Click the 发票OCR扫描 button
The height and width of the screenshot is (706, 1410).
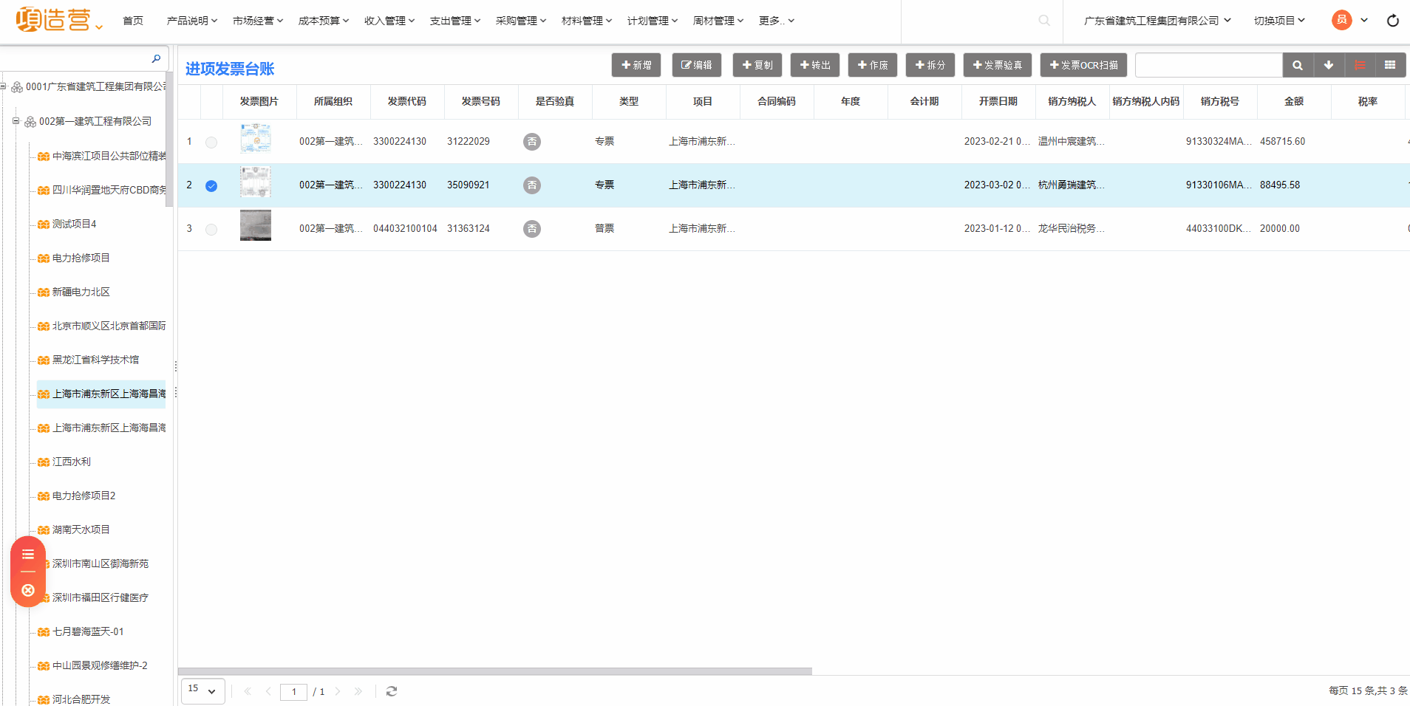[1084, 65]
